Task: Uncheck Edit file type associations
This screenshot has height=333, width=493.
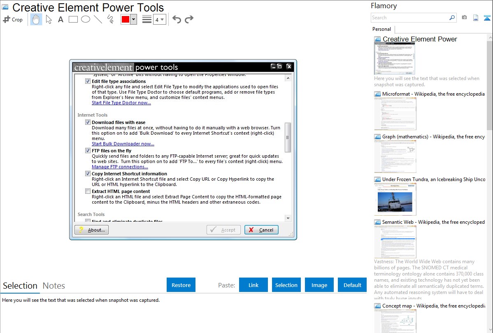Action: point(88,81)
